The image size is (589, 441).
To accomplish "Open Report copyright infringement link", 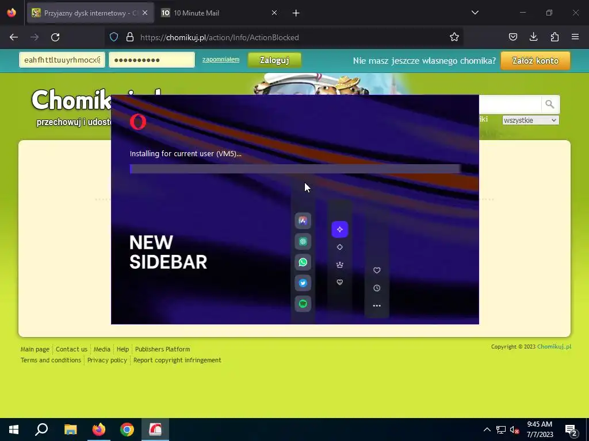I will (177, 360).
